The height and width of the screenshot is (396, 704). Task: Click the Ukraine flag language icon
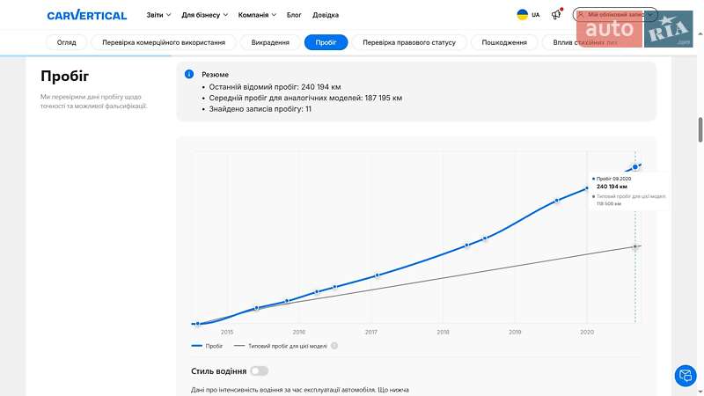click(522, 15)
